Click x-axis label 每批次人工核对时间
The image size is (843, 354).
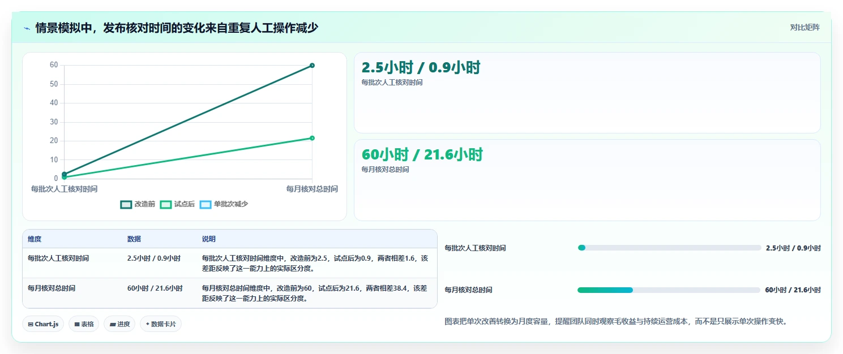click(64, 189)
